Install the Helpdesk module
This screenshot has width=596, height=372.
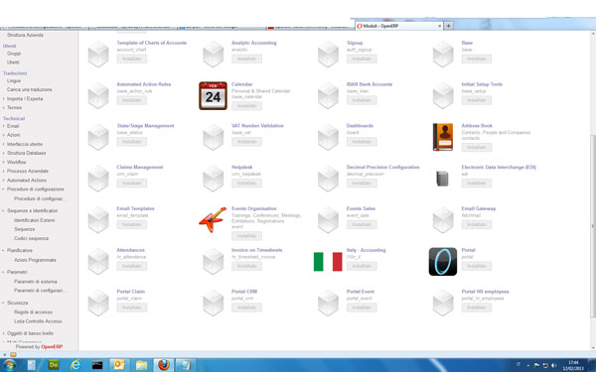[x=246, y=184]
